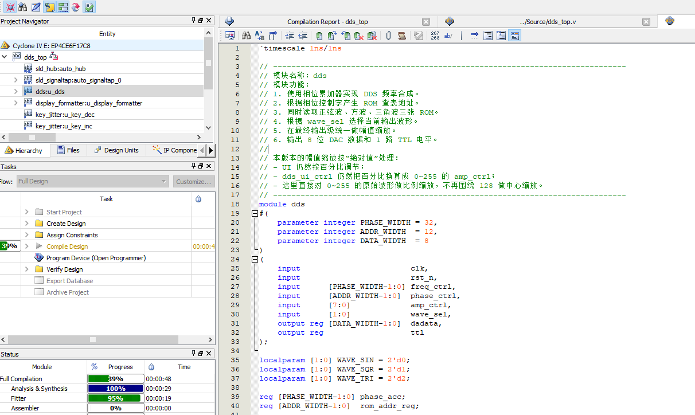Click the increase indent icon
This screenshot has width=695, height=415.
point(290,36)
